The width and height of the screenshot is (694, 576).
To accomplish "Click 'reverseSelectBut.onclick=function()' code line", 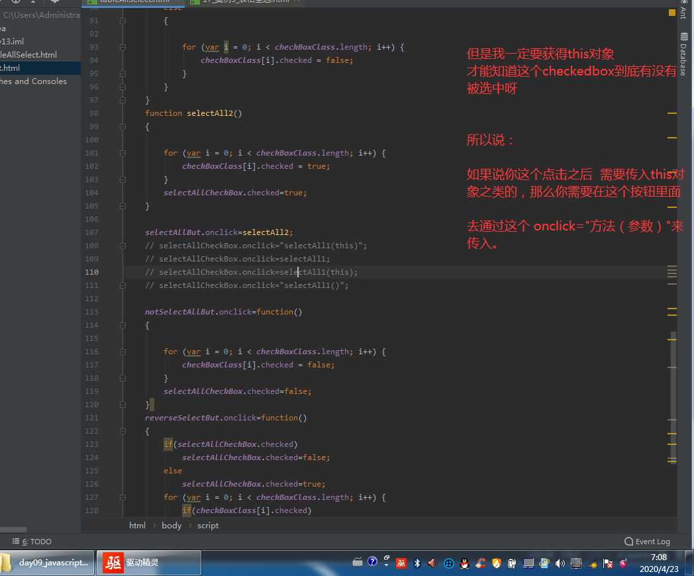I will pos(226,418).
